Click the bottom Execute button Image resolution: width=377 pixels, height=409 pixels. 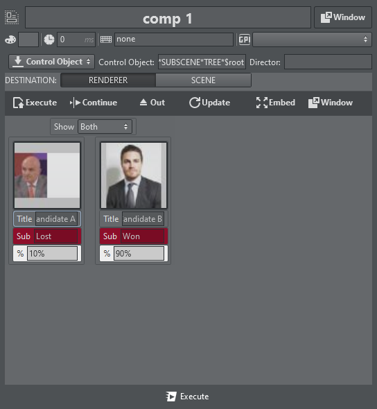(x=188, y=397)
